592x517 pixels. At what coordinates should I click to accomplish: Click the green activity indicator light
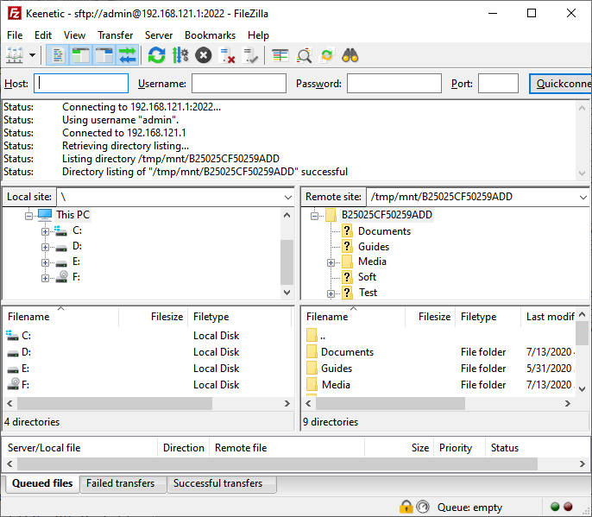tap(555, 507)
